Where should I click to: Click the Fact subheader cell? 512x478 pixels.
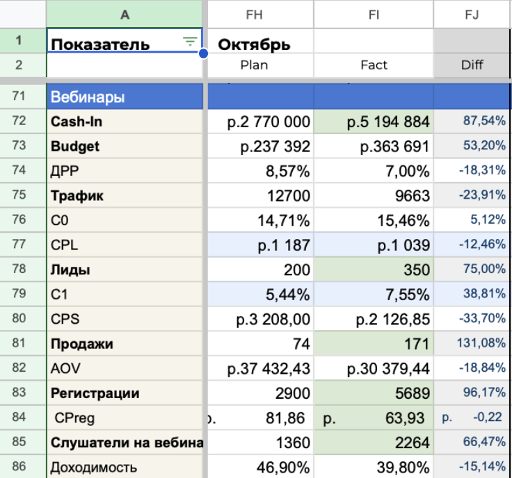pos(374,65)
